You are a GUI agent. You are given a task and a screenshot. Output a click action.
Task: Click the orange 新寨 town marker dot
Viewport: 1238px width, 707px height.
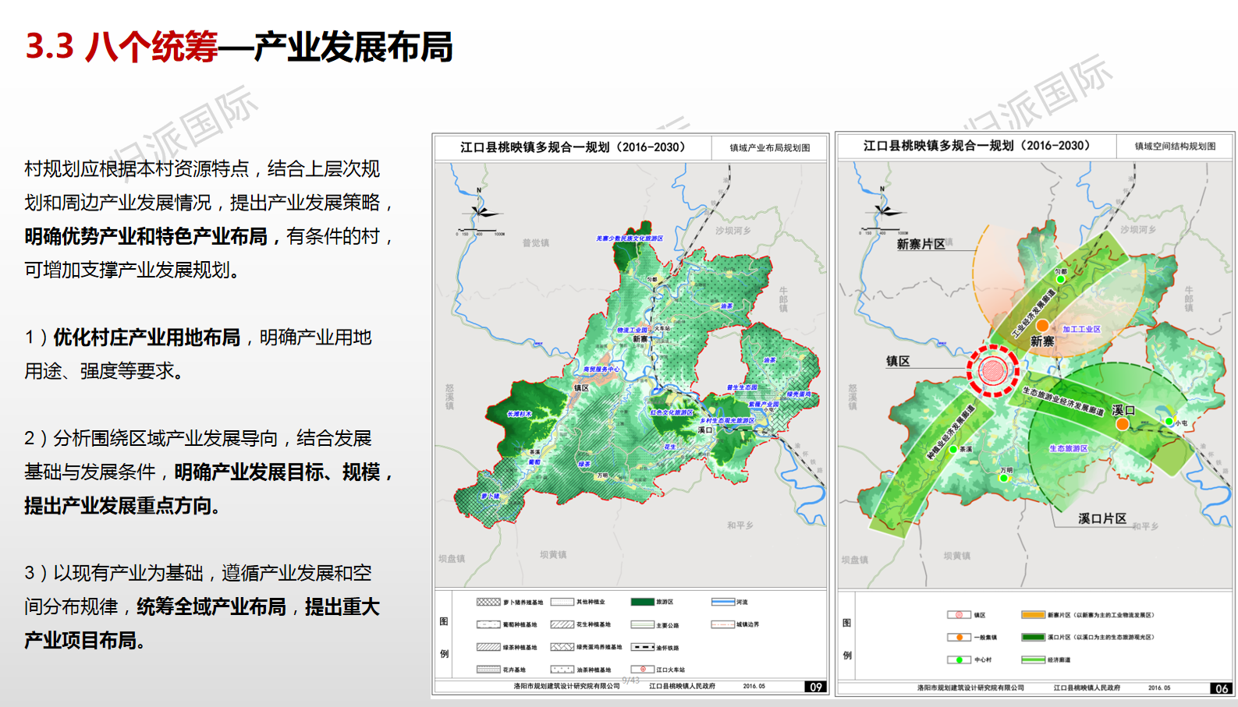coord(1042,326)
